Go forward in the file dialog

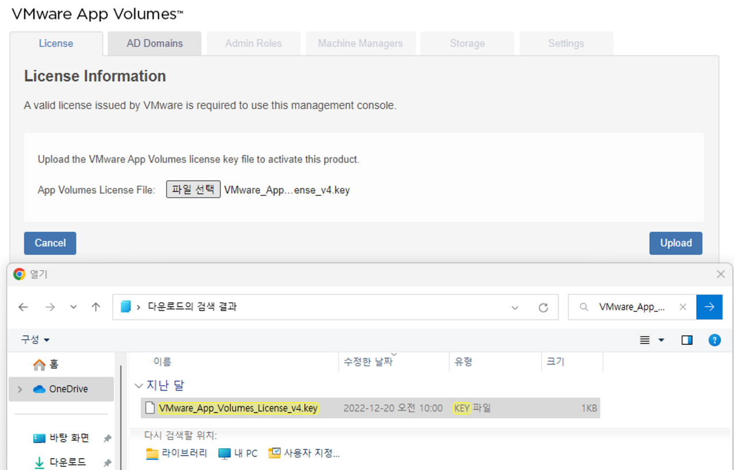point(50,307)
